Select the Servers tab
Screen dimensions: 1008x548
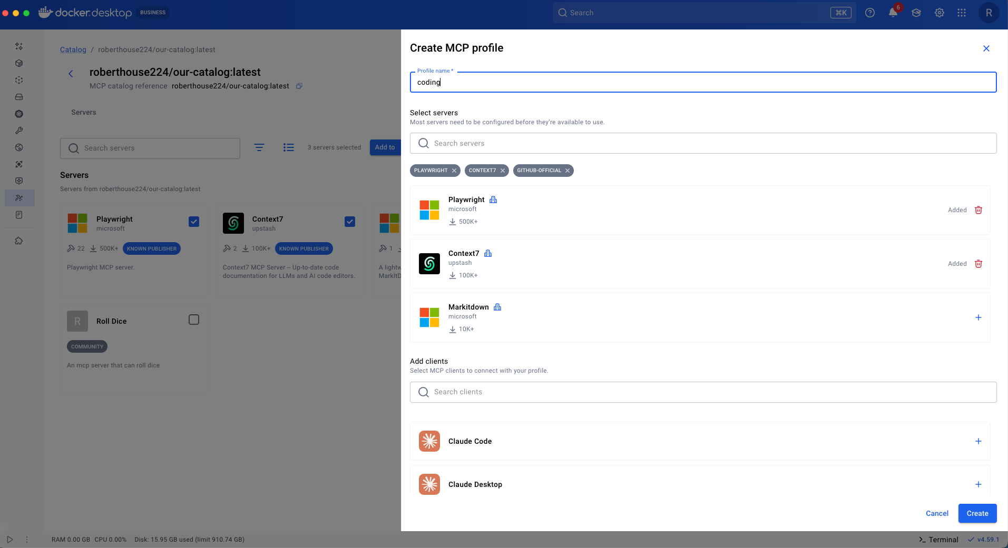pos(84,112)
